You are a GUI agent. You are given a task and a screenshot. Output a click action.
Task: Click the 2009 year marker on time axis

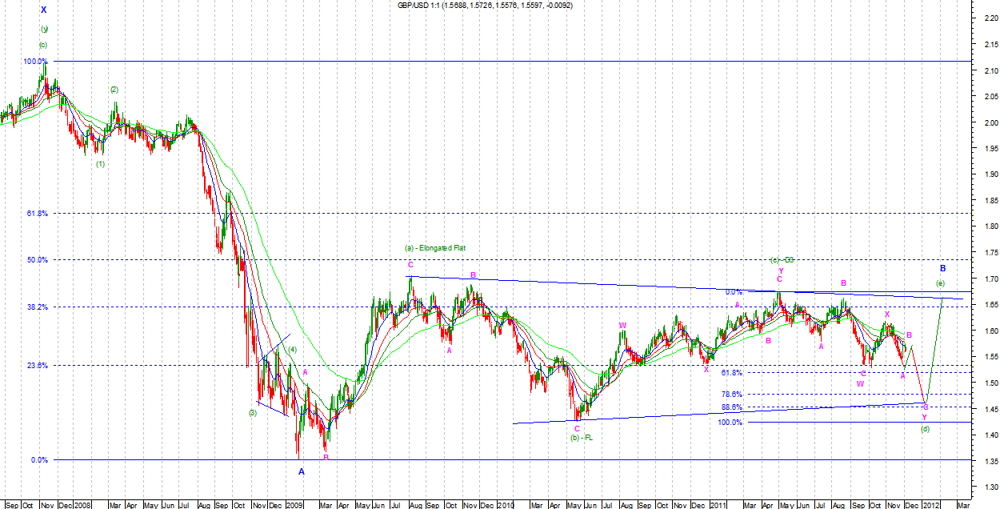294,504
